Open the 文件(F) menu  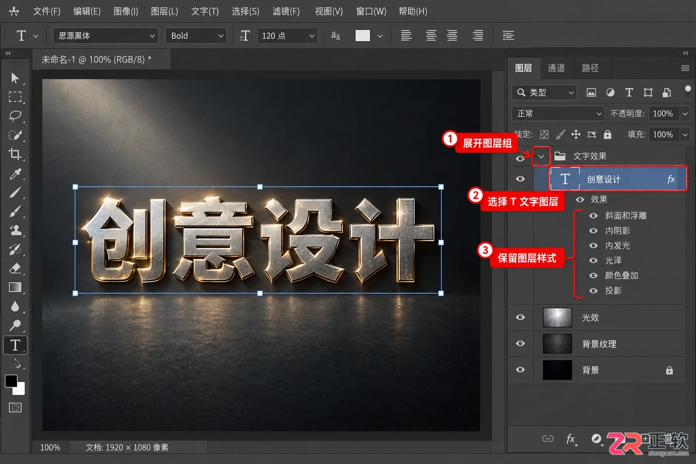tap(47, 11)
